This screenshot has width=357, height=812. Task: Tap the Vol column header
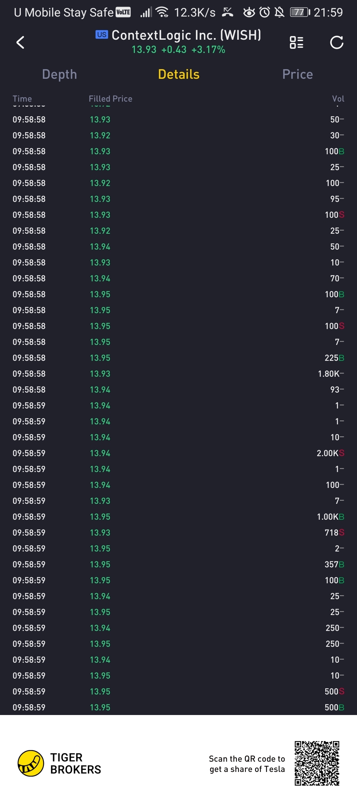pos(338,99)
